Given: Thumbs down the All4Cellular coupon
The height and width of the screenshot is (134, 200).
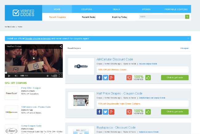Looking at the screenshot, I should tap(129, 77).
